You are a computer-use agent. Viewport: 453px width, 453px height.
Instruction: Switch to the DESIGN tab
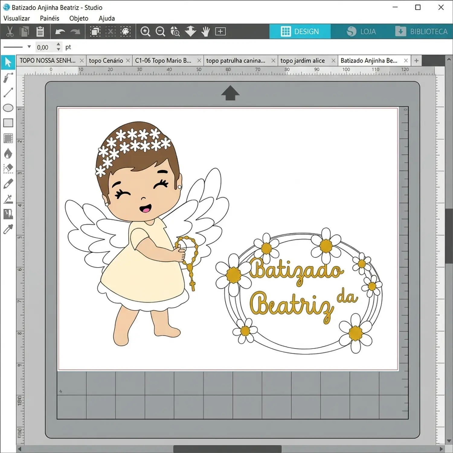click(300, 31)
